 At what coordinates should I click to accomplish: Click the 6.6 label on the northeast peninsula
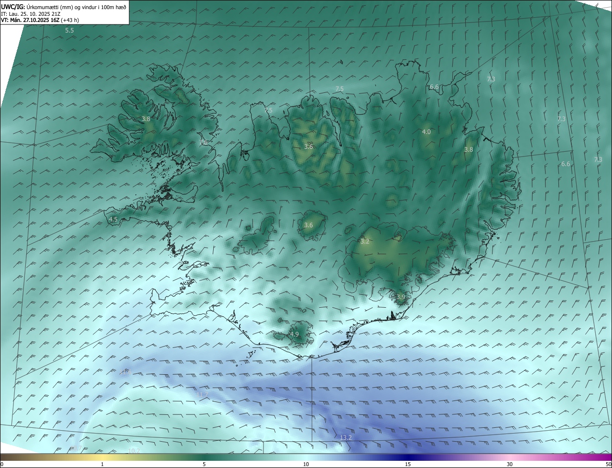(x=434, y=87)
